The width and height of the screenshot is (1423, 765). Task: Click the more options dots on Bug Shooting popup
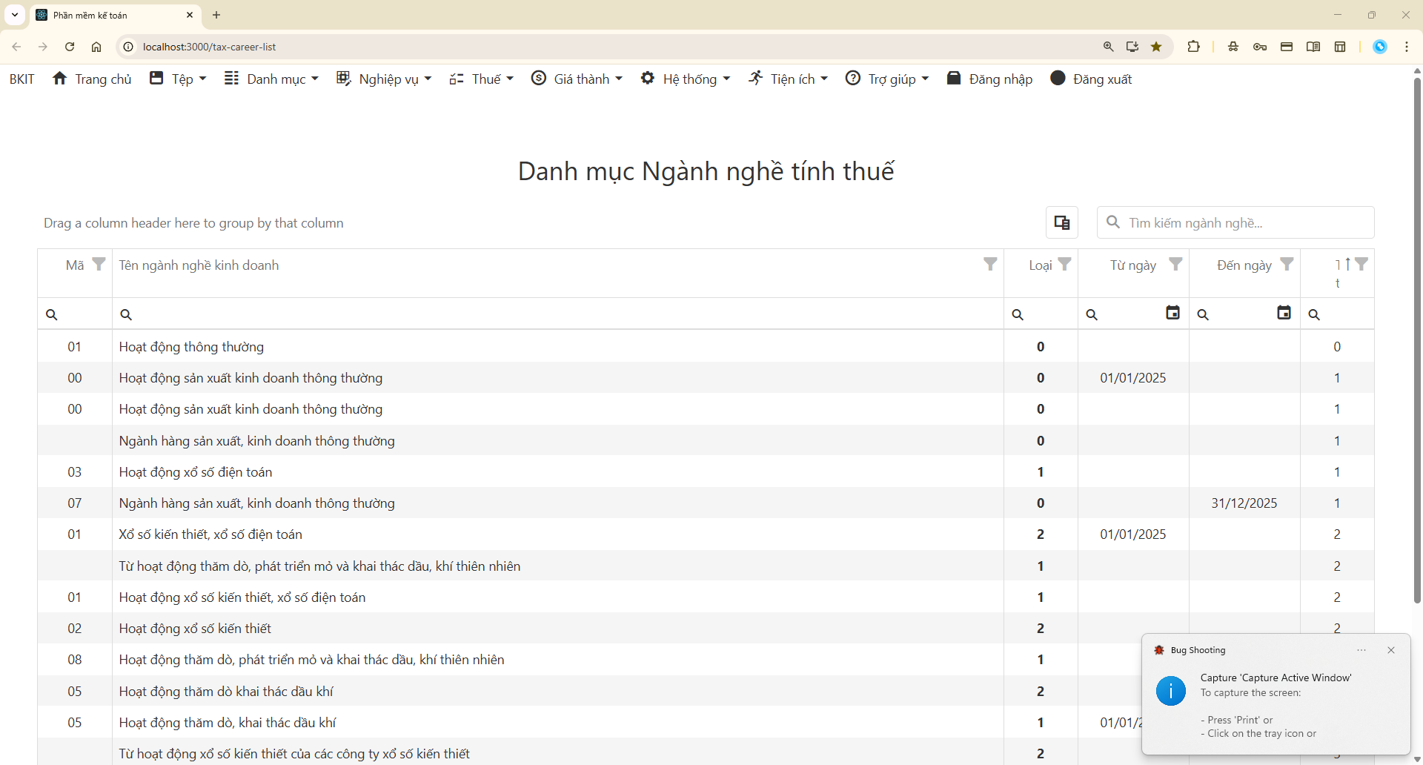coord(1361,650)
